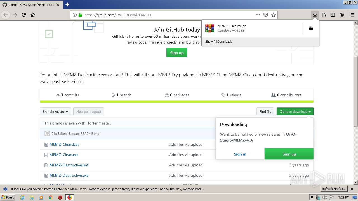358x201 pixels.
Task: Bookmark this page with the star
Action: (274, 15)
